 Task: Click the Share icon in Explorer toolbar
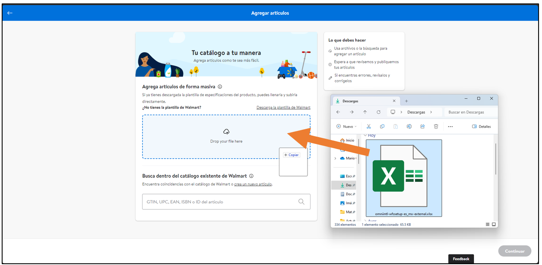(x=422, y=126)
